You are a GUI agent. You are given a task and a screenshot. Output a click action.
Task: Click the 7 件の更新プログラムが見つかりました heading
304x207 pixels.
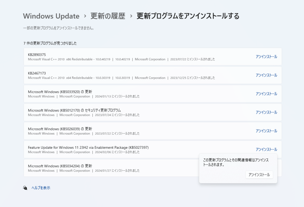(50, 43)
